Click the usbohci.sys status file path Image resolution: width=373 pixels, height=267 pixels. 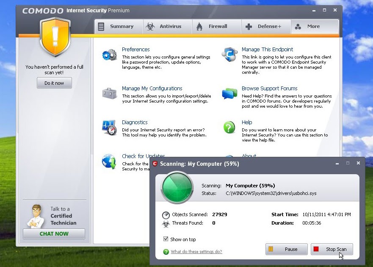[271, 193]
